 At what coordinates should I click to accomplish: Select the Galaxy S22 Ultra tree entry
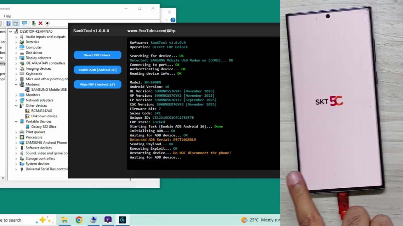[43, 127]
